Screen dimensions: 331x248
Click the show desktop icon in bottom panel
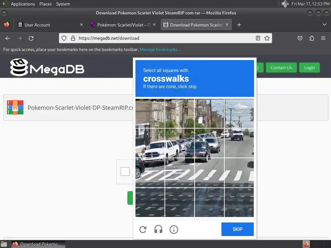coord(4,244)
